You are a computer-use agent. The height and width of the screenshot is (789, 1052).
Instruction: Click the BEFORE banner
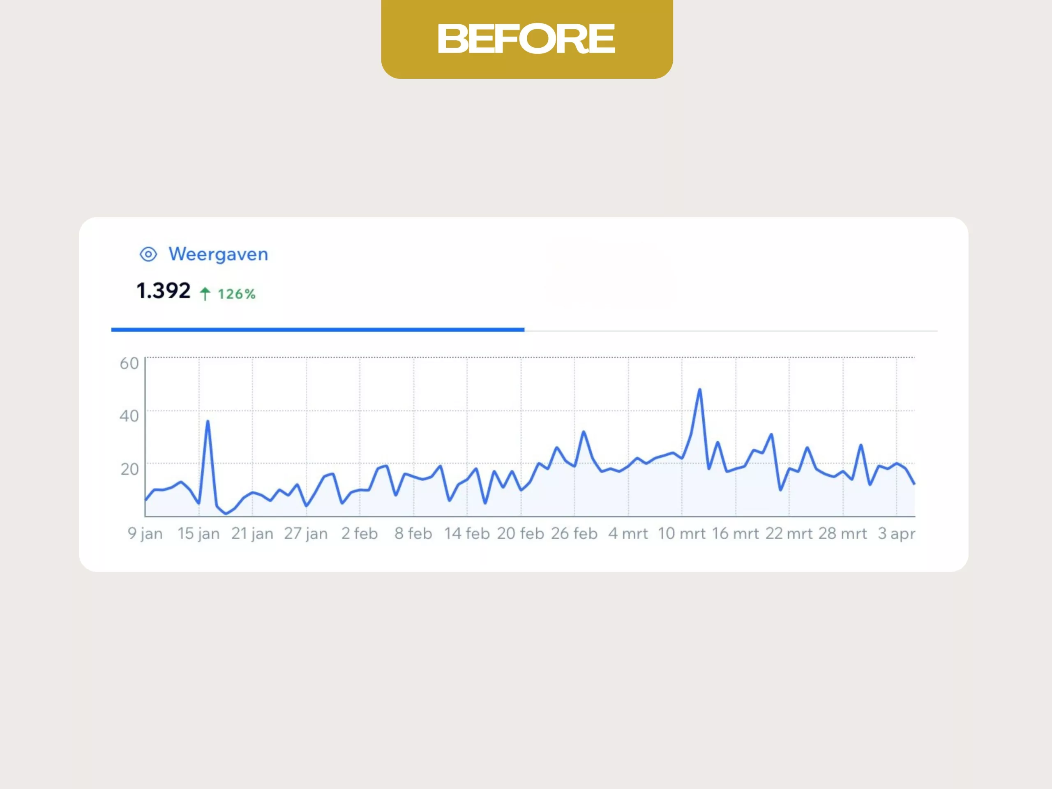[526, 39]
